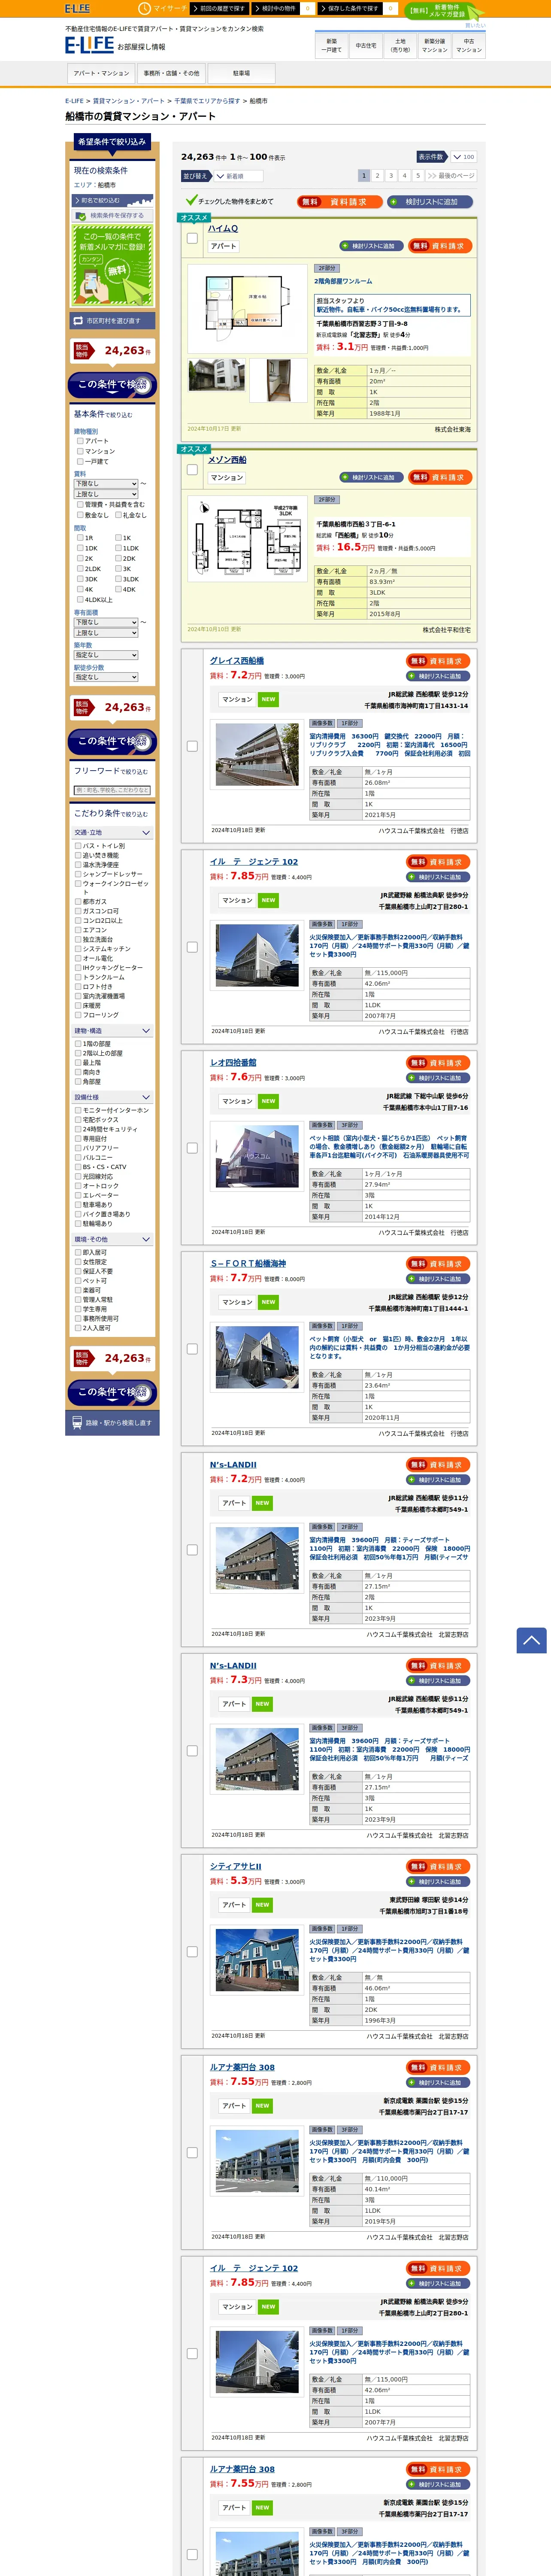The width and height of the screenshot is (551, 2576).
Task: Tick the 敷金なし checkbox
Action: [x=80, y=515]
